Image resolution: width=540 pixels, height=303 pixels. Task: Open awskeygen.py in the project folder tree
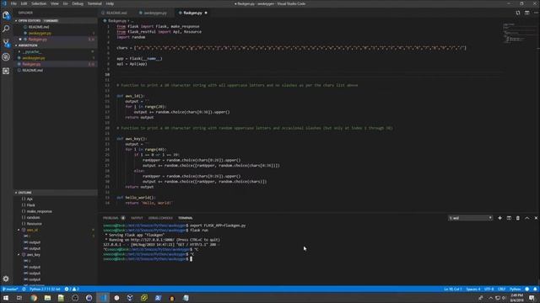(x=34, y=58)
